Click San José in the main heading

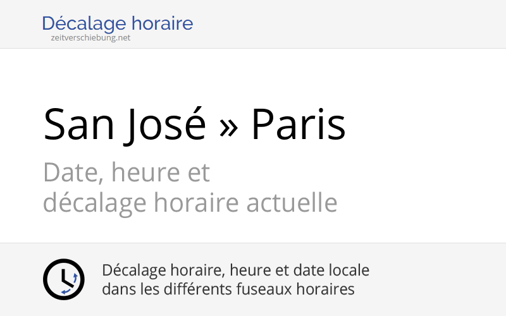125,124
